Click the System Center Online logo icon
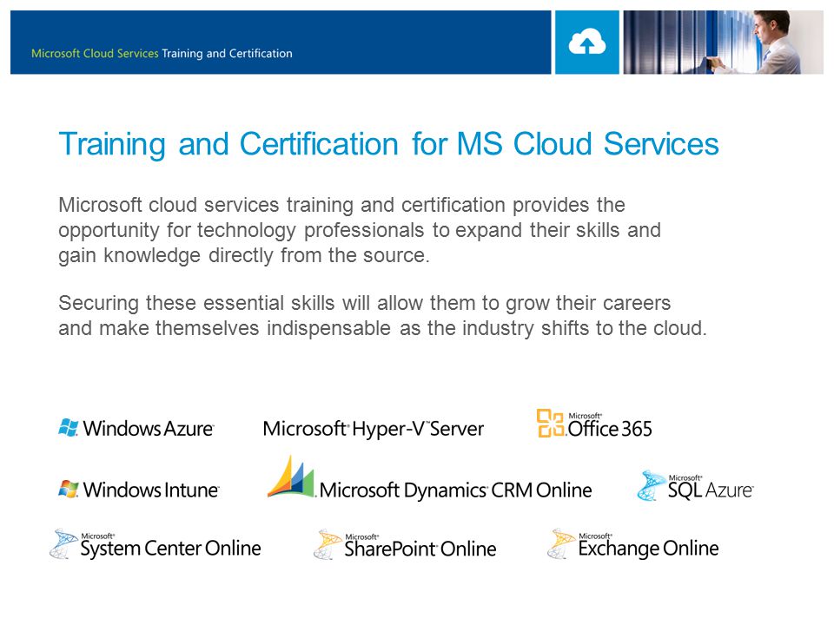Viewport: 834px width, 625px height. 63,543
